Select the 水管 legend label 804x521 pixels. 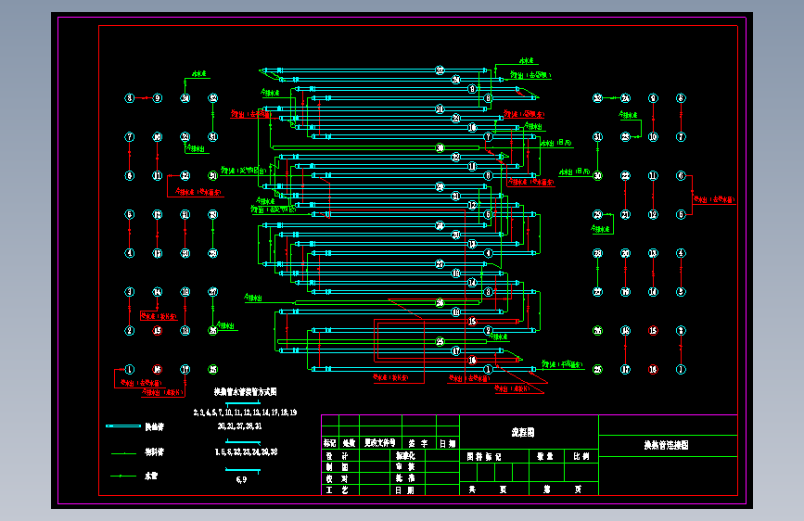tap(151, 476)
